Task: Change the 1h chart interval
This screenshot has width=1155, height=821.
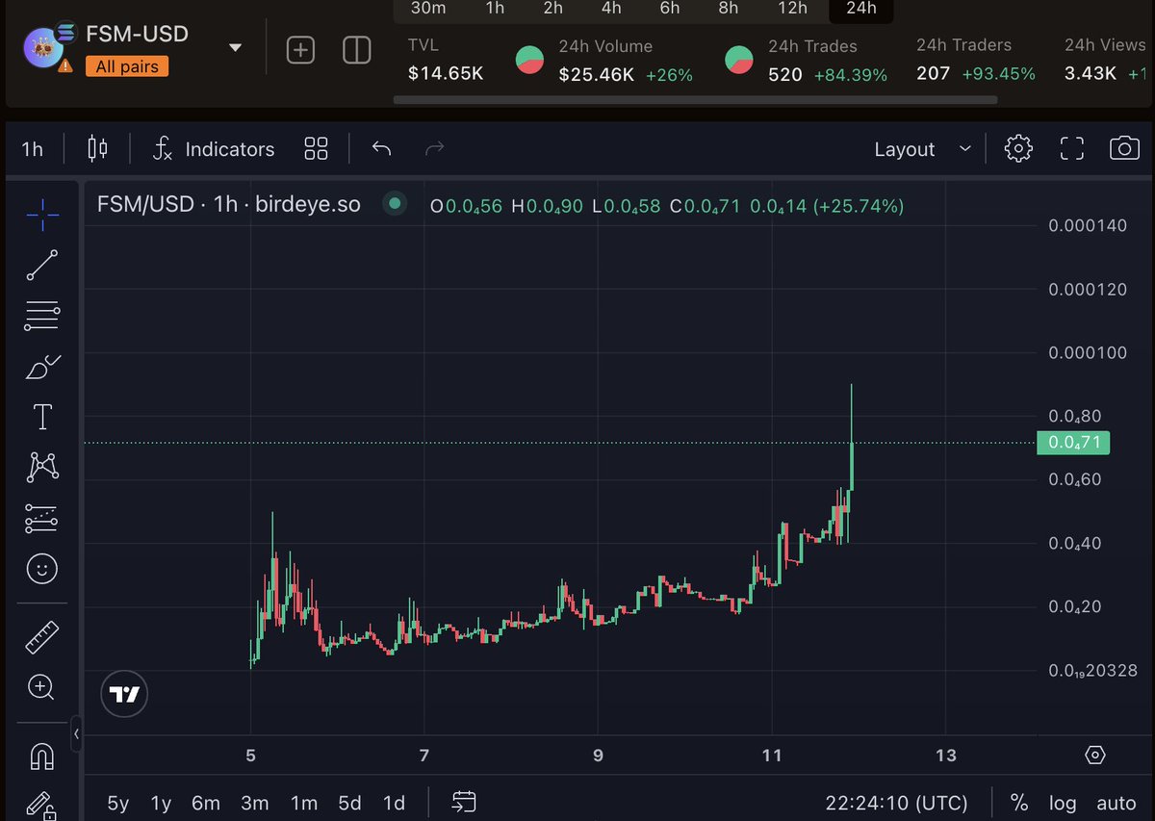Action: [32, 149]
